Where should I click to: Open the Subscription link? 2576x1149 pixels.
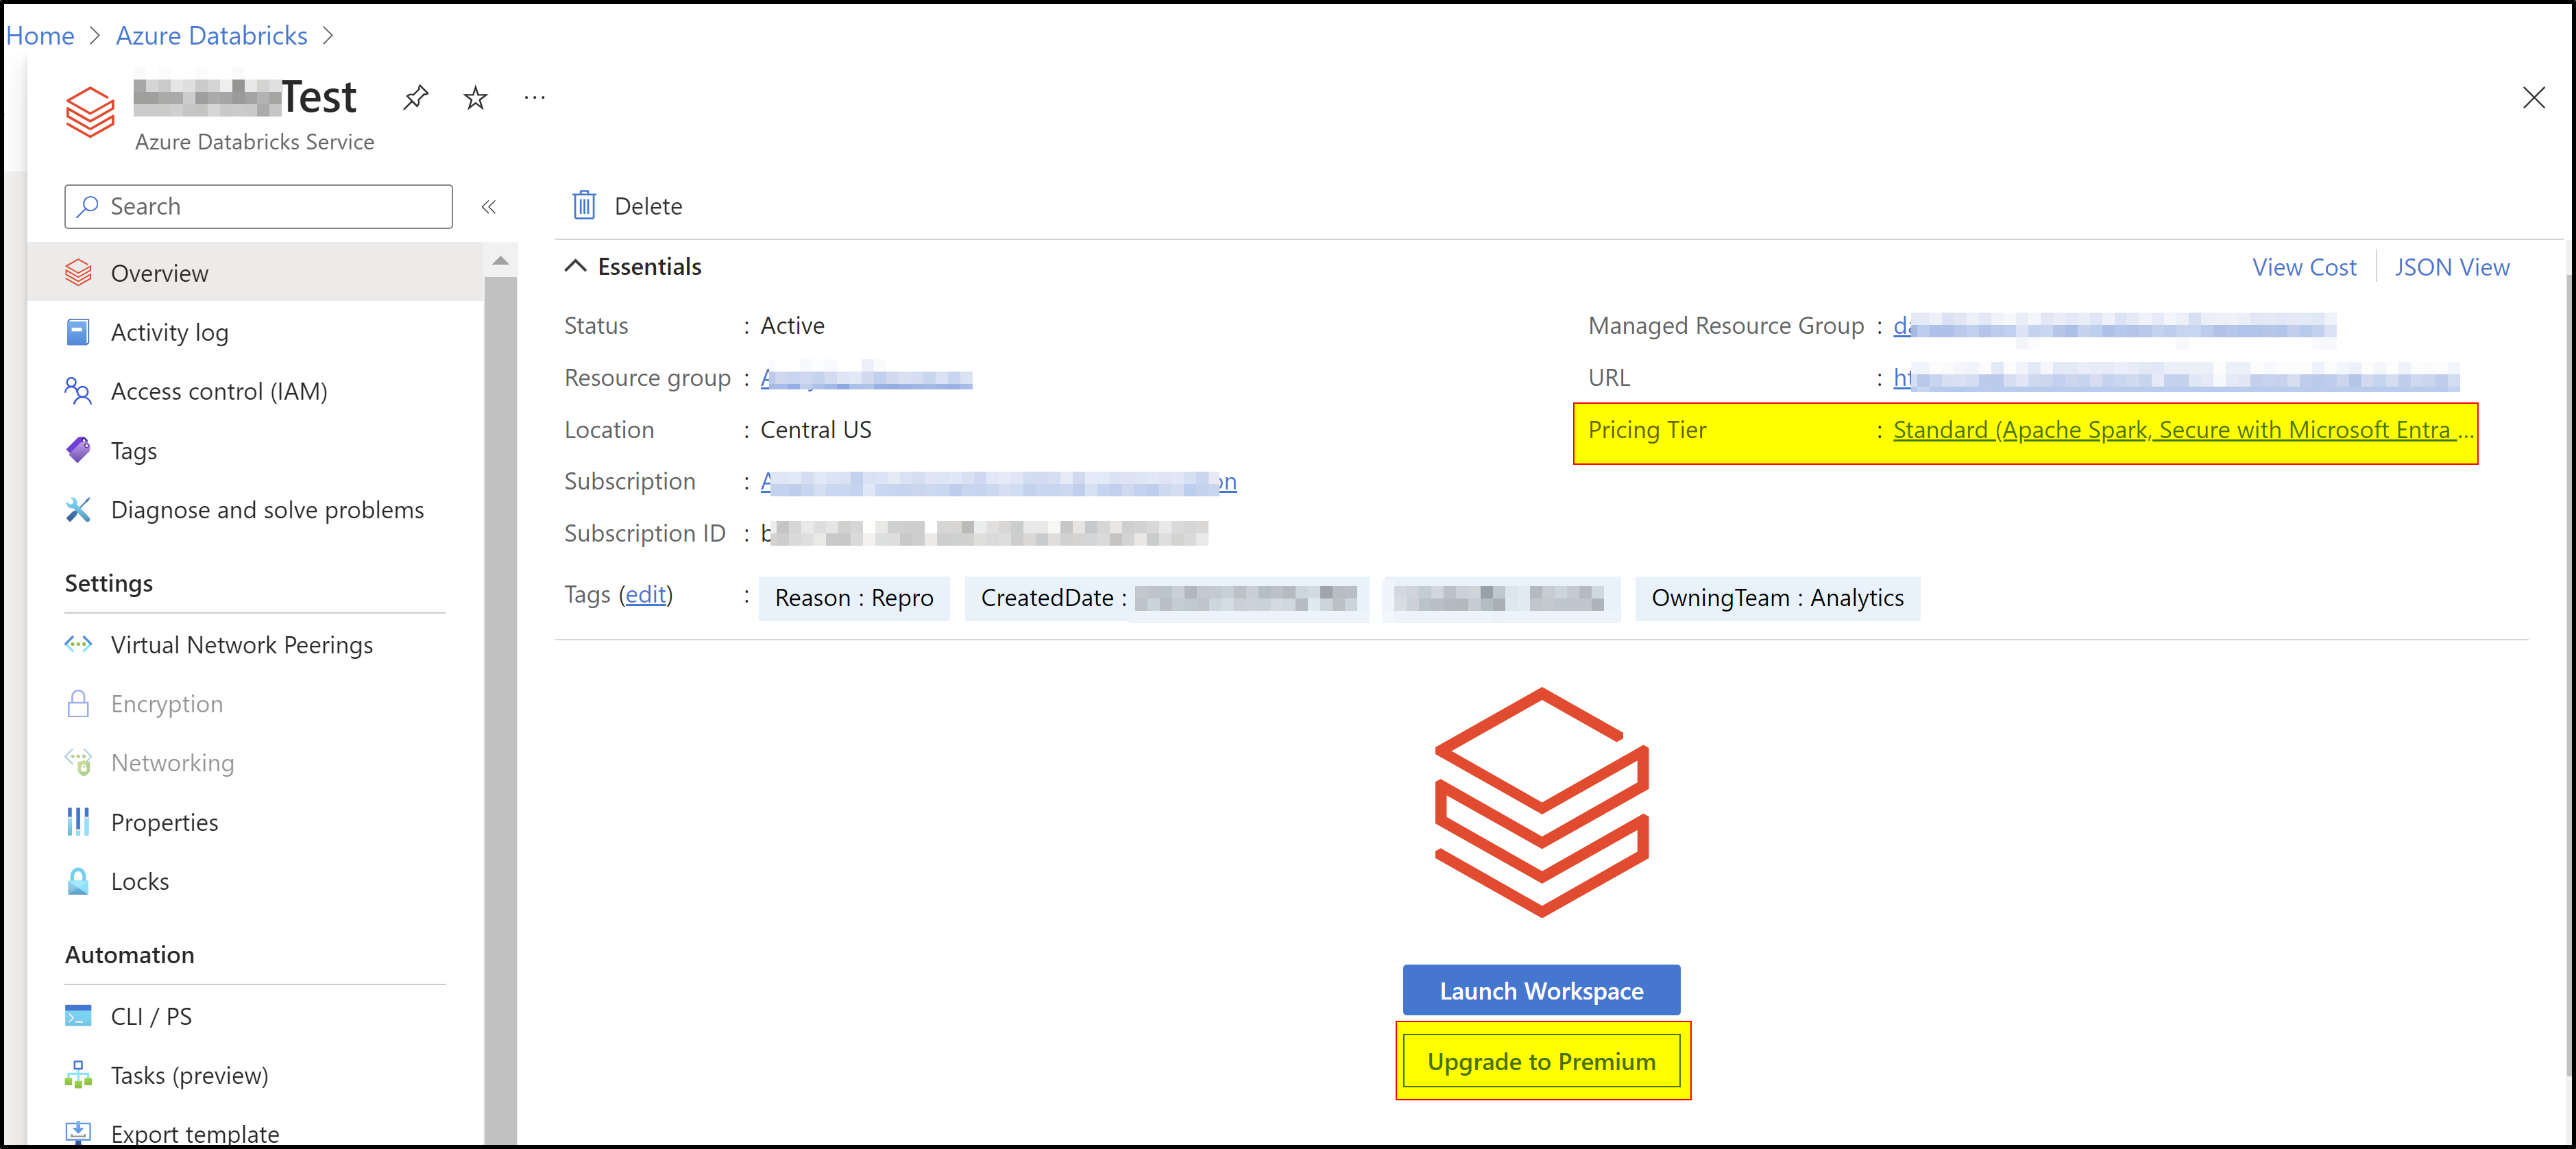point(998,482)
